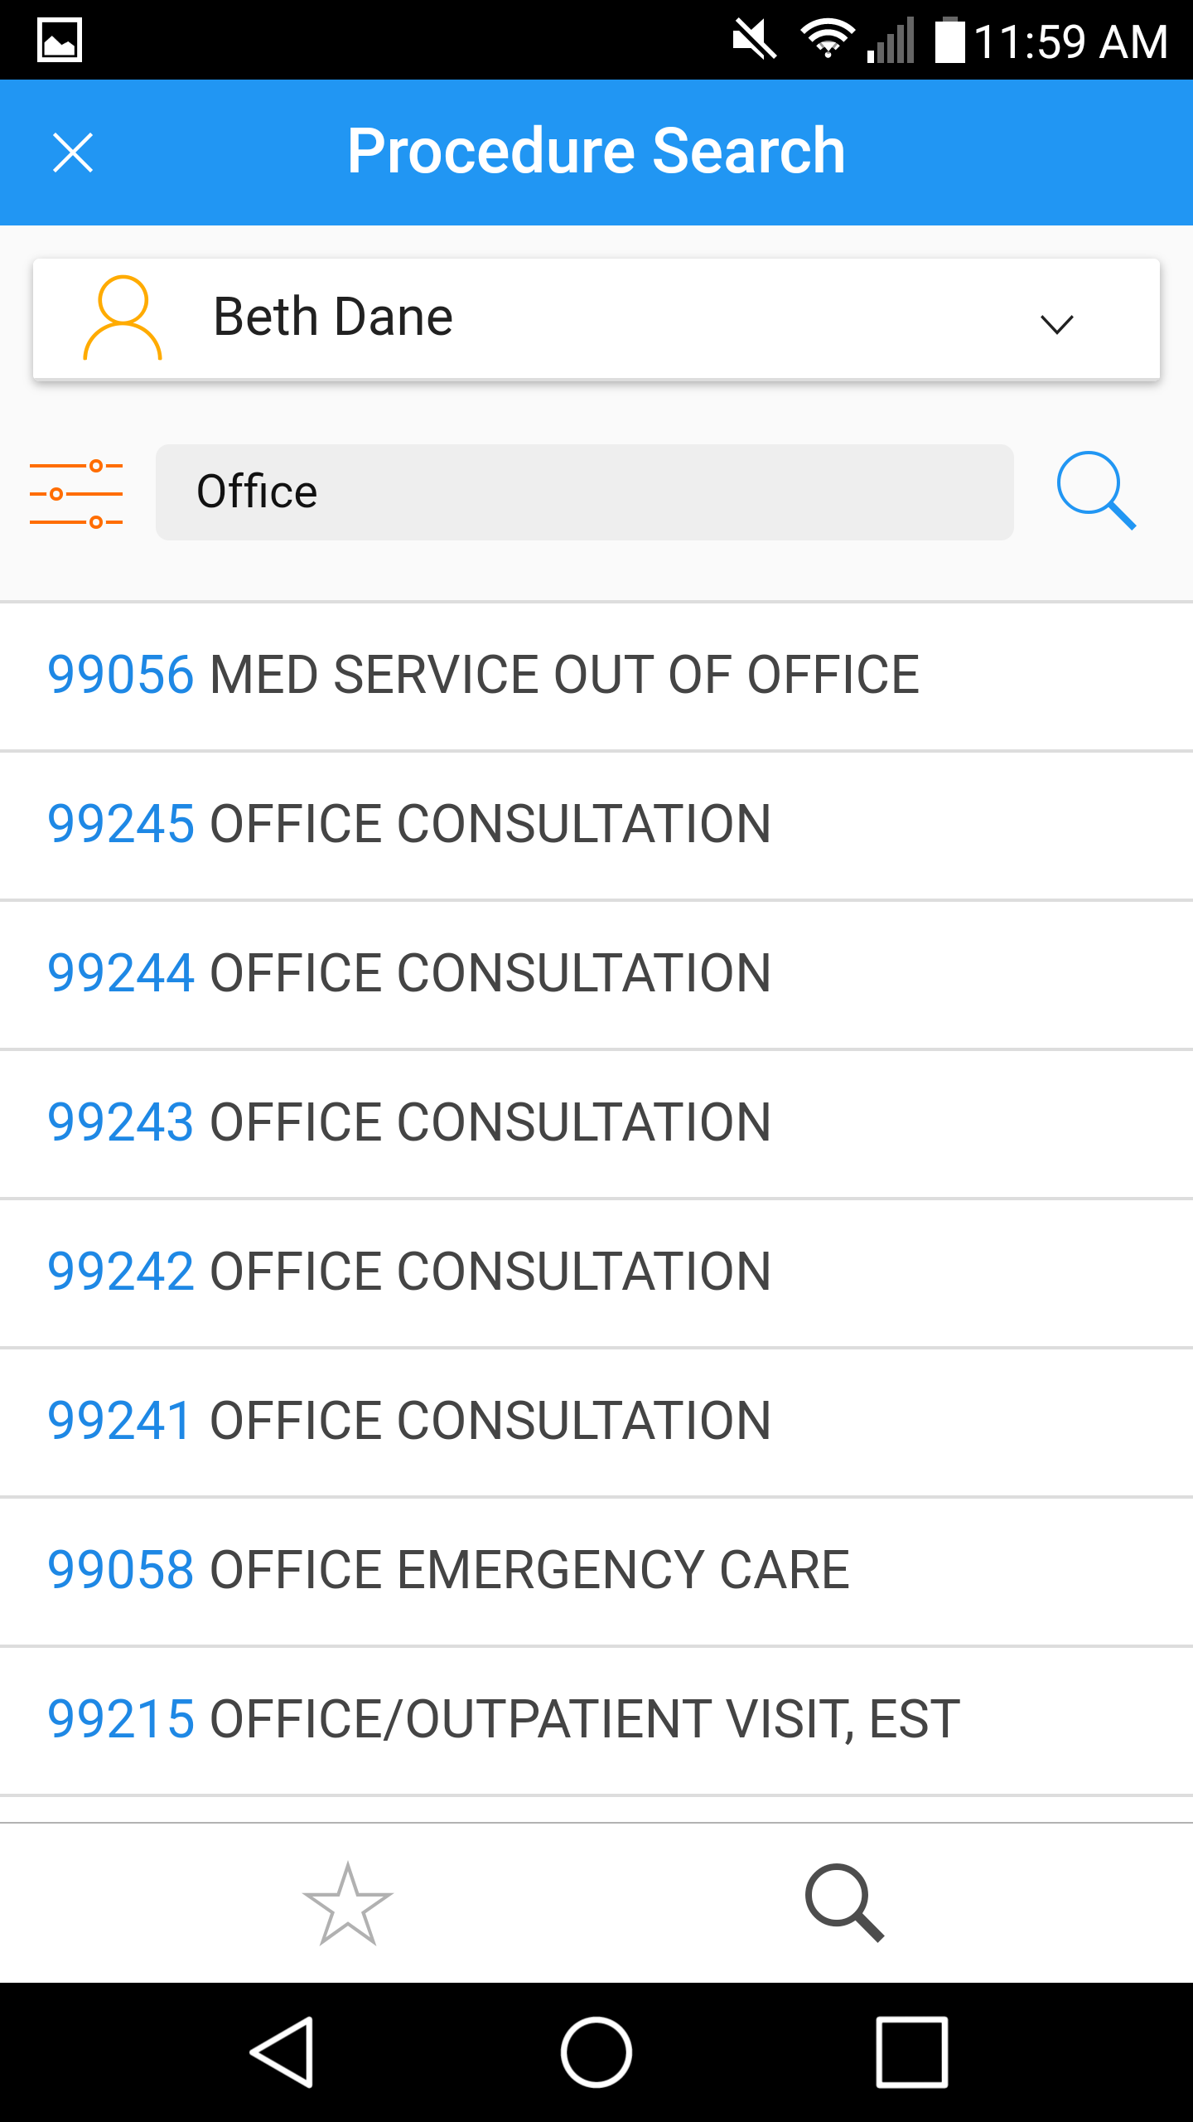This screenshot has height=2122, width=1193.
Task: Tap the Android back navigation button
Action: pyautogui.click(x=282, y=2052)
